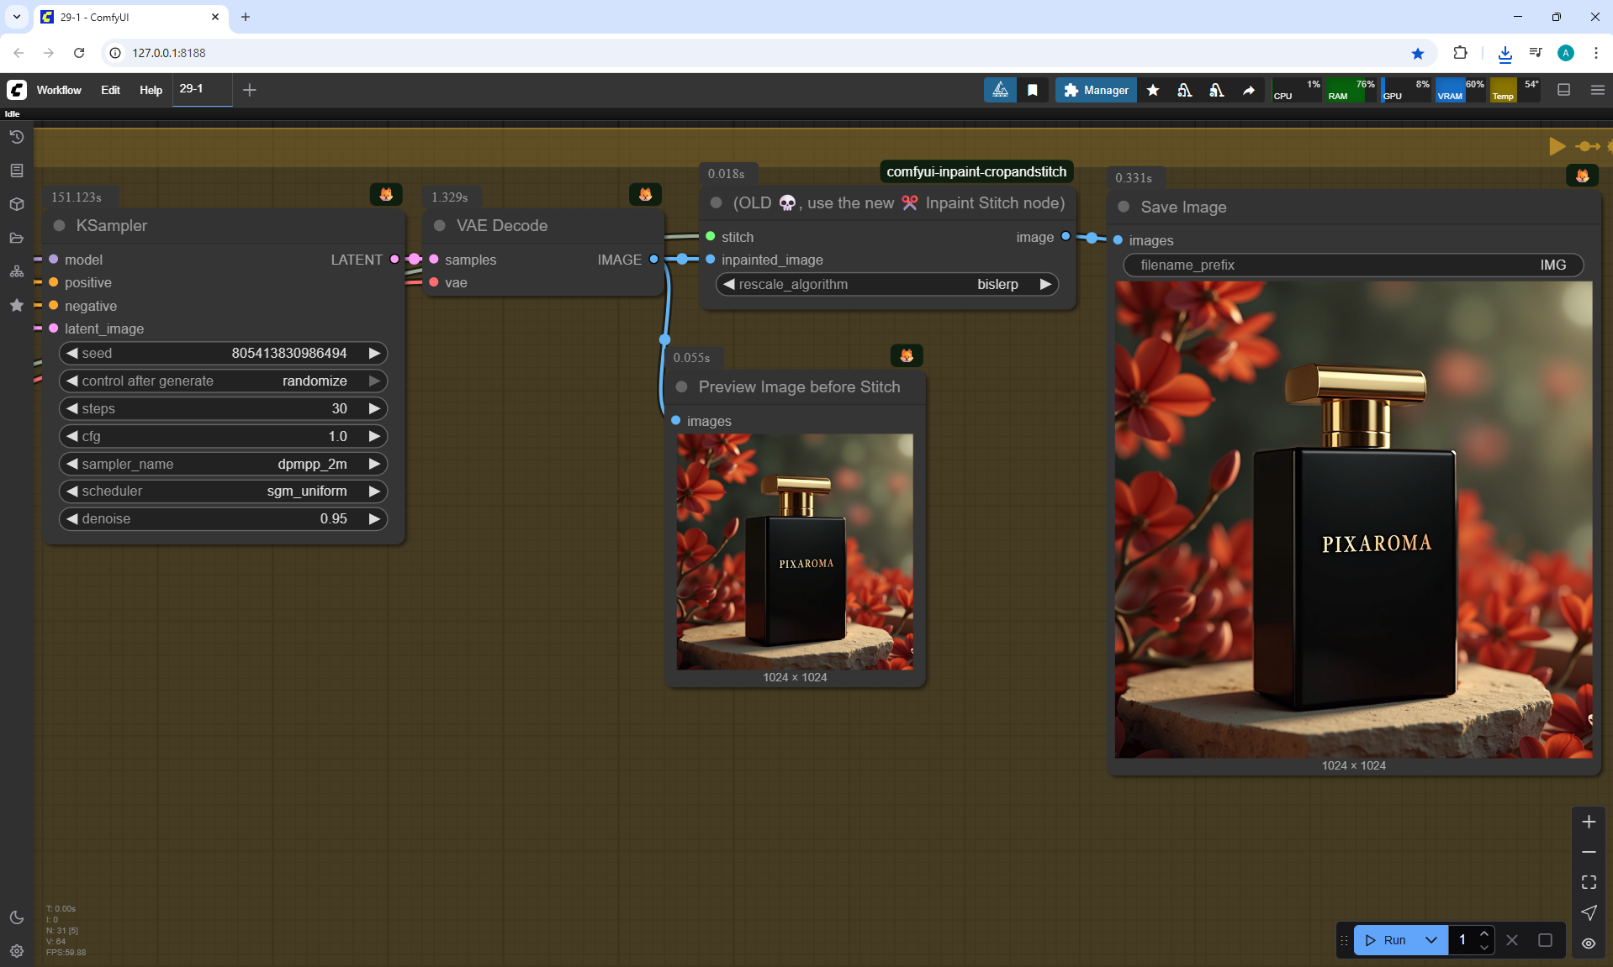Open the model library cube icon
Viewport: 1613px width, 967px height.
tap(16, 204)
